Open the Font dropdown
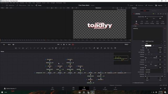This screenshot has height=94, width=168. pyautogui.click(x=154, y=41)
